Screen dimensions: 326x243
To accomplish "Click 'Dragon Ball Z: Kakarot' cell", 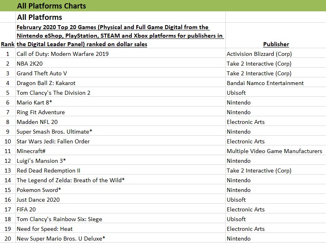I will (x=46, y=83).
